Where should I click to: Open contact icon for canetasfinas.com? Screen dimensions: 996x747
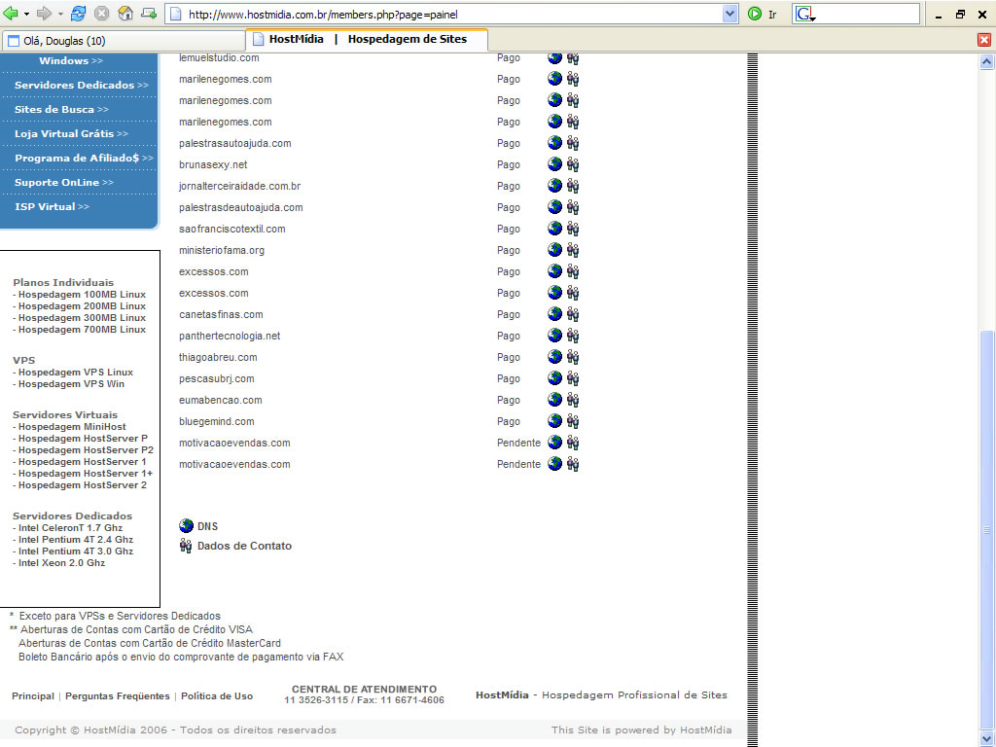pyautogui.click(x=573, y=314)
